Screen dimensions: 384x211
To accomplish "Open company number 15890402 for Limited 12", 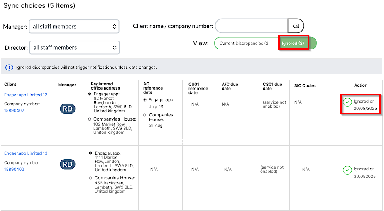I will click(14, 111).
